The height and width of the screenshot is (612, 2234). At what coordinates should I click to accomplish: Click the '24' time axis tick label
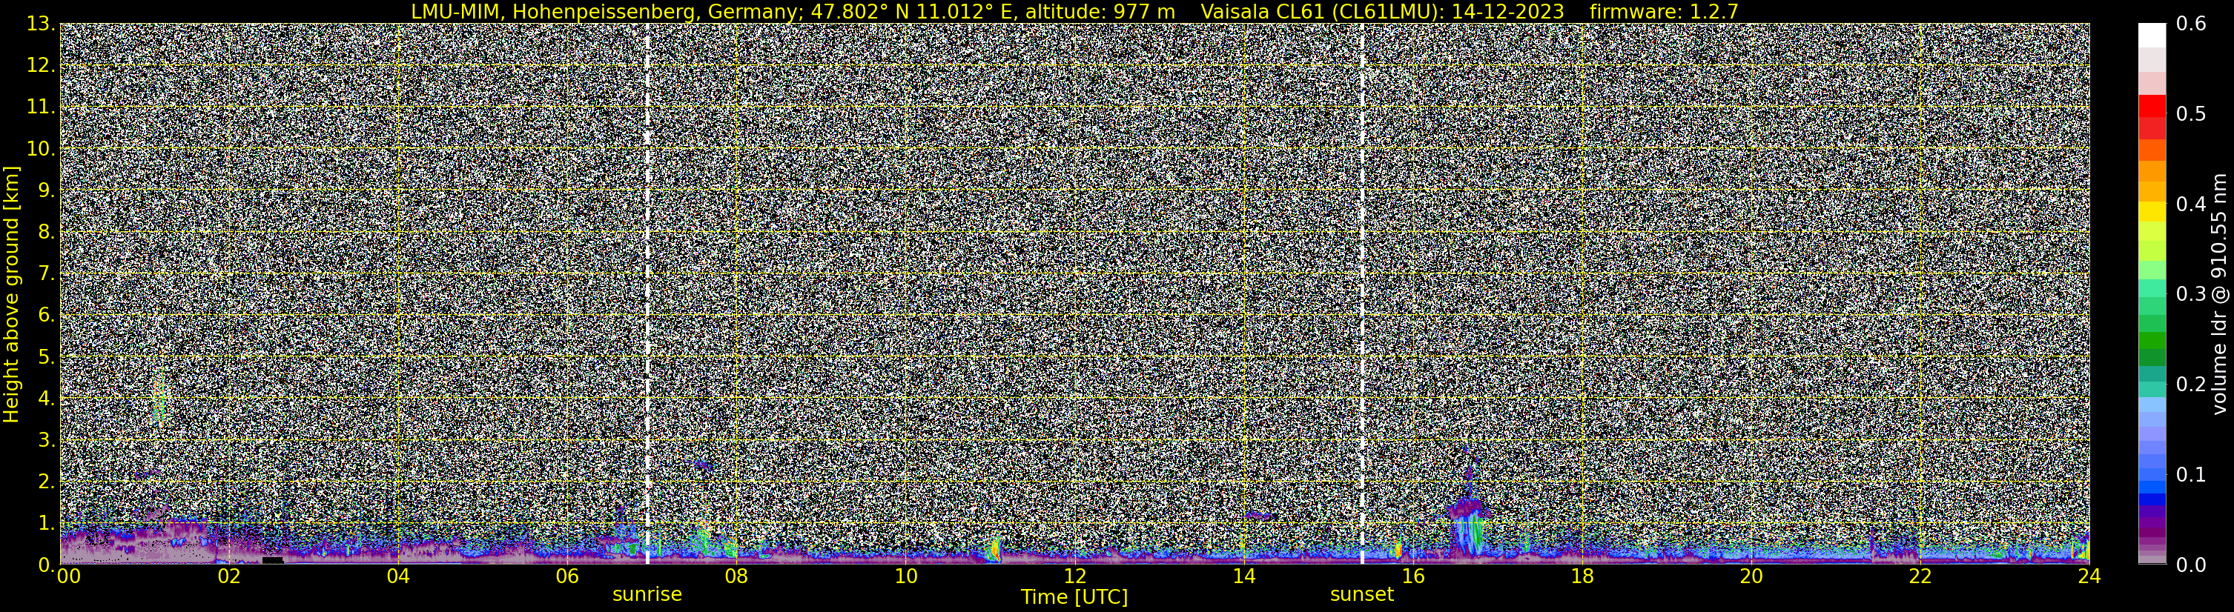coord(2089,576)
